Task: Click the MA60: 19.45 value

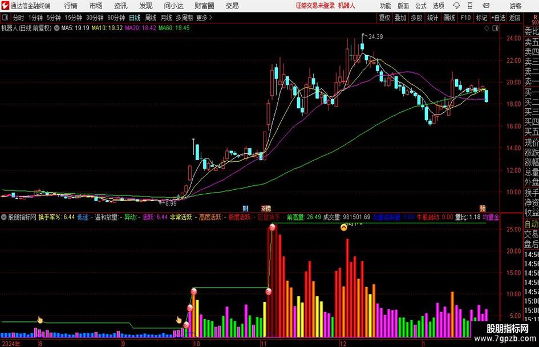Action: (x=174, y=28)
